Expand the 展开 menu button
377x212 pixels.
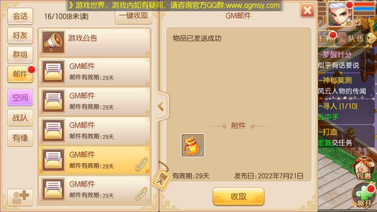coord(364,195)
